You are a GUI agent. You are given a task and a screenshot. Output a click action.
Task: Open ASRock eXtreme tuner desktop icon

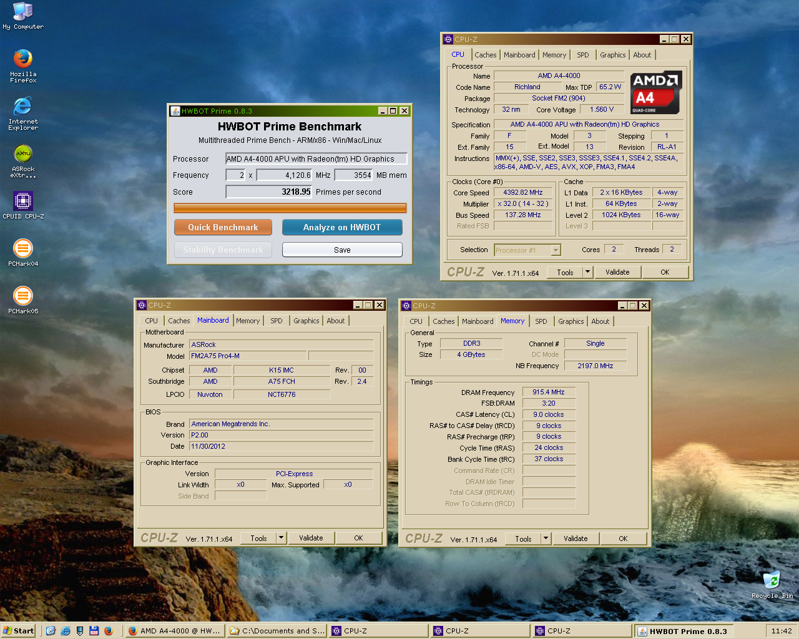(23, 161)
